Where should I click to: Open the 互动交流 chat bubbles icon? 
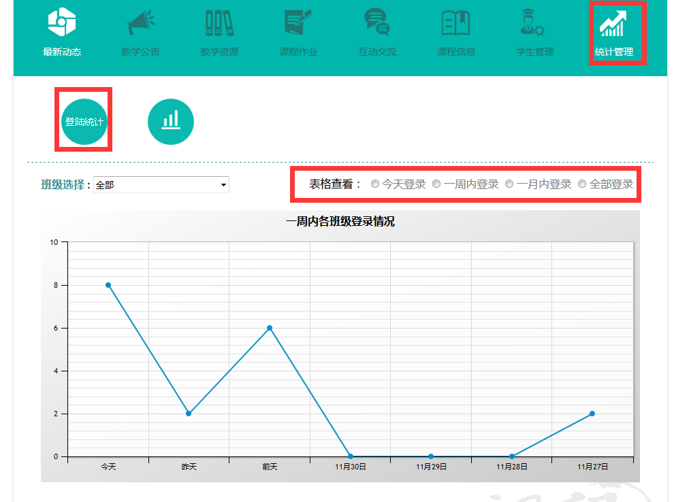point(376,22)
